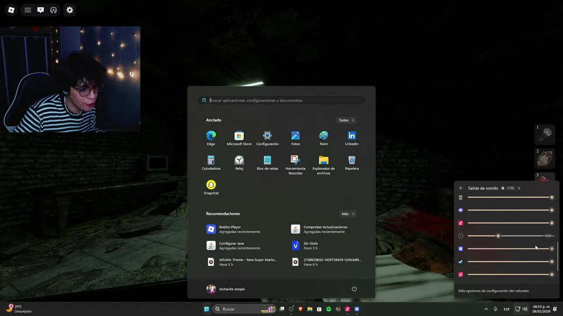Open the clock and date flyout
Viewport: 563px width, 316px height.
[541, 309]
